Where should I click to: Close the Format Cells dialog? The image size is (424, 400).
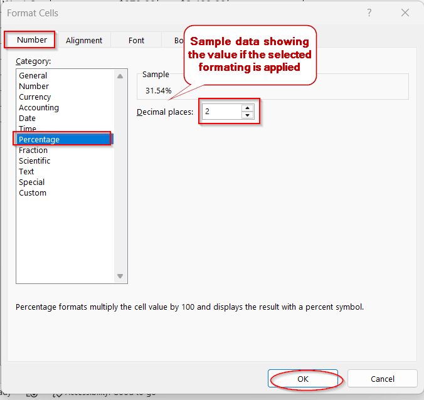(x=405, y=13)
